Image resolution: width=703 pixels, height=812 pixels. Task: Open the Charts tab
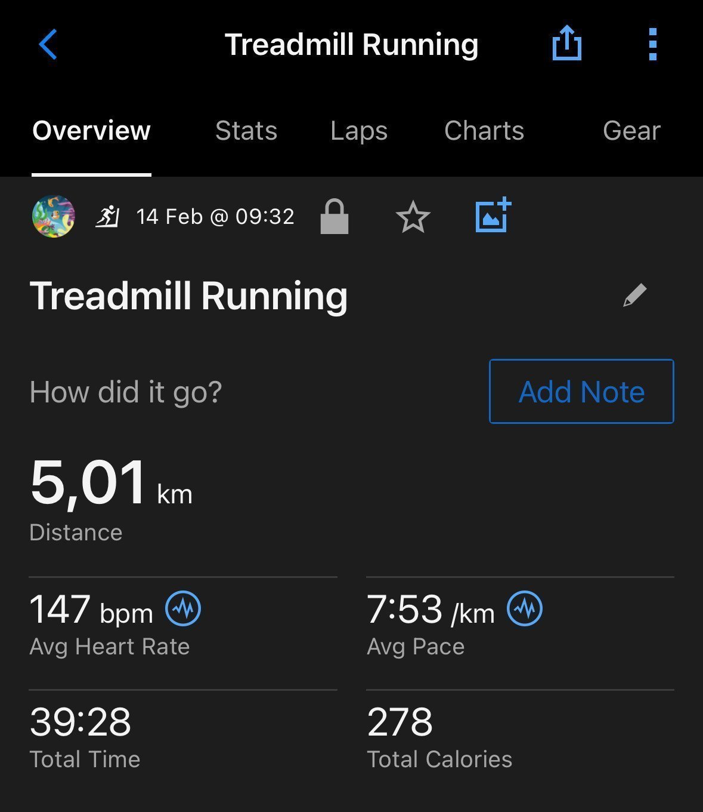pyautogui.click(x=484, y=130)
